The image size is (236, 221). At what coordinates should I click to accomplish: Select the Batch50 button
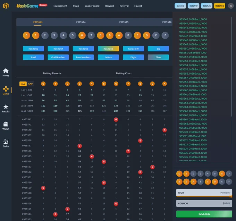[x=219, y=6]
